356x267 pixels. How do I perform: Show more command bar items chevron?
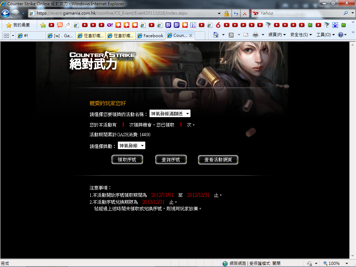[353, 32]
